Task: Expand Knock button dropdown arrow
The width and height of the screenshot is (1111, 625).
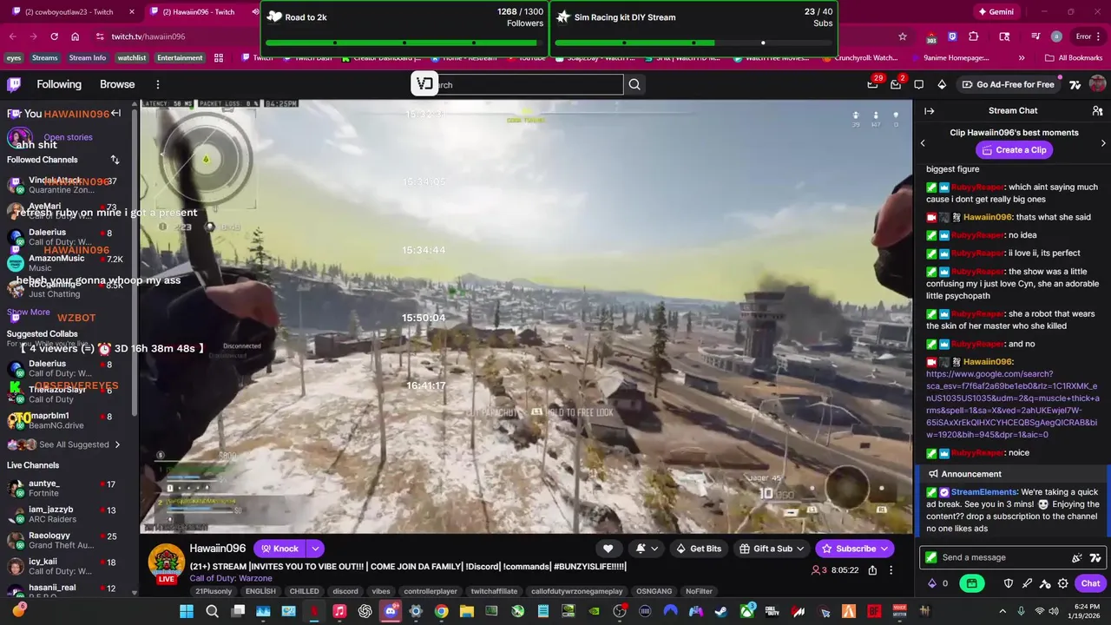Action: [x=315, y=549]
